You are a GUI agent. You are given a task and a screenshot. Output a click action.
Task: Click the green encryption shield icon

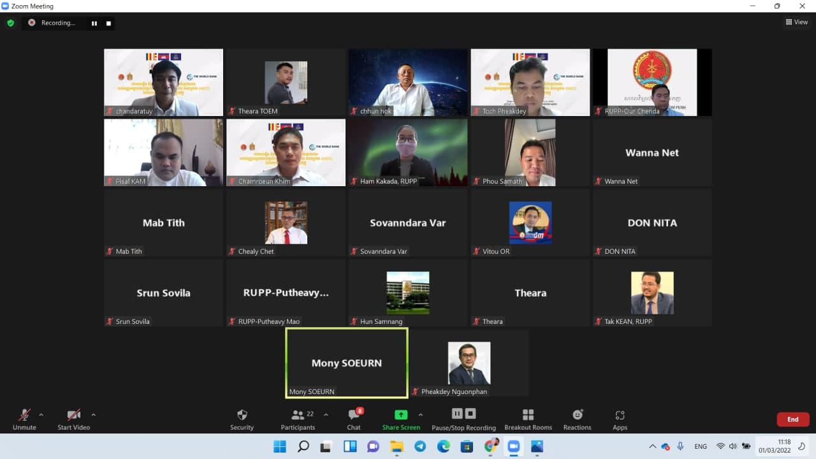[x=10, y=23]
